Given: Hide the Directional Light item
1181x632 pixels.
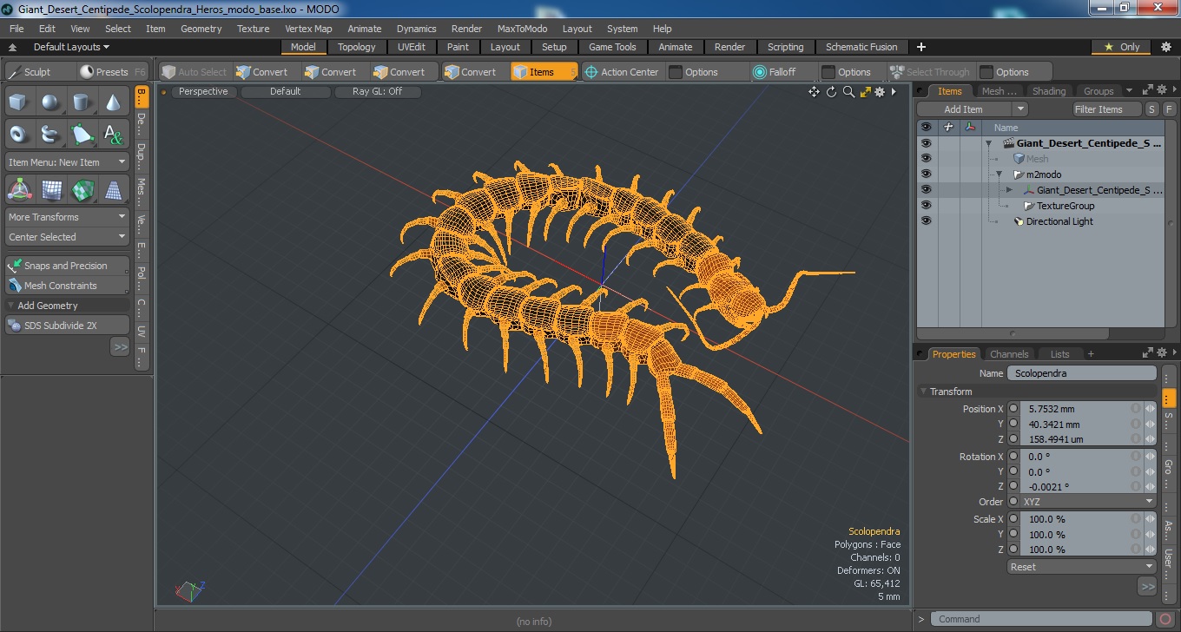Looking at the screenshot, I should point(926,221).
